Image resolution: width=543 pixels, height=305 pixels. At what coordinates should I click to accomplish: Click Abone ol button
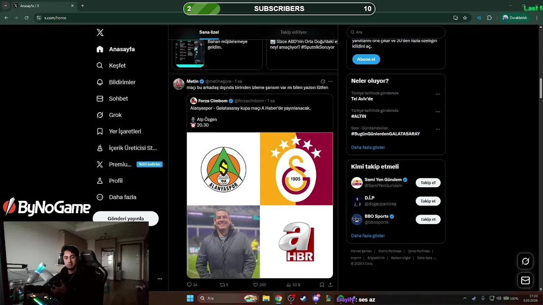coord(366,59)
